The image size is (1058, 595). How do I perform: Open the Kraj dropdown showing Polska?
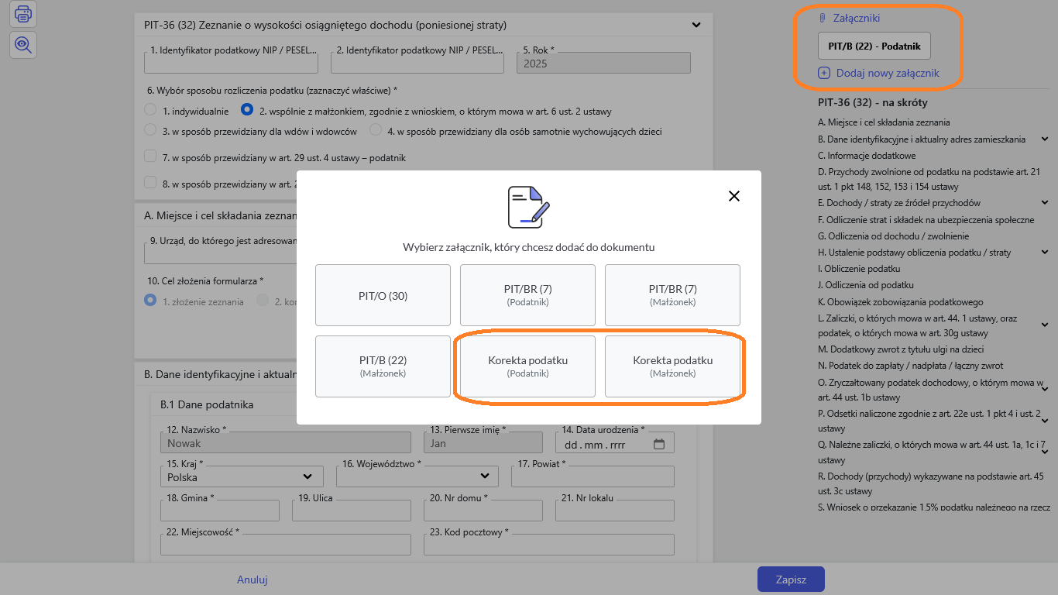click(x=240, y=476)
